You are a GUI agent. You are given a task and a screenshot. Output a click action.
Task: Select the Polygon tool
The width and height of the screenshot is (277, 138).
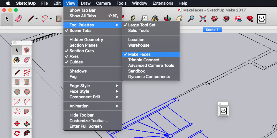click(27, 92)
